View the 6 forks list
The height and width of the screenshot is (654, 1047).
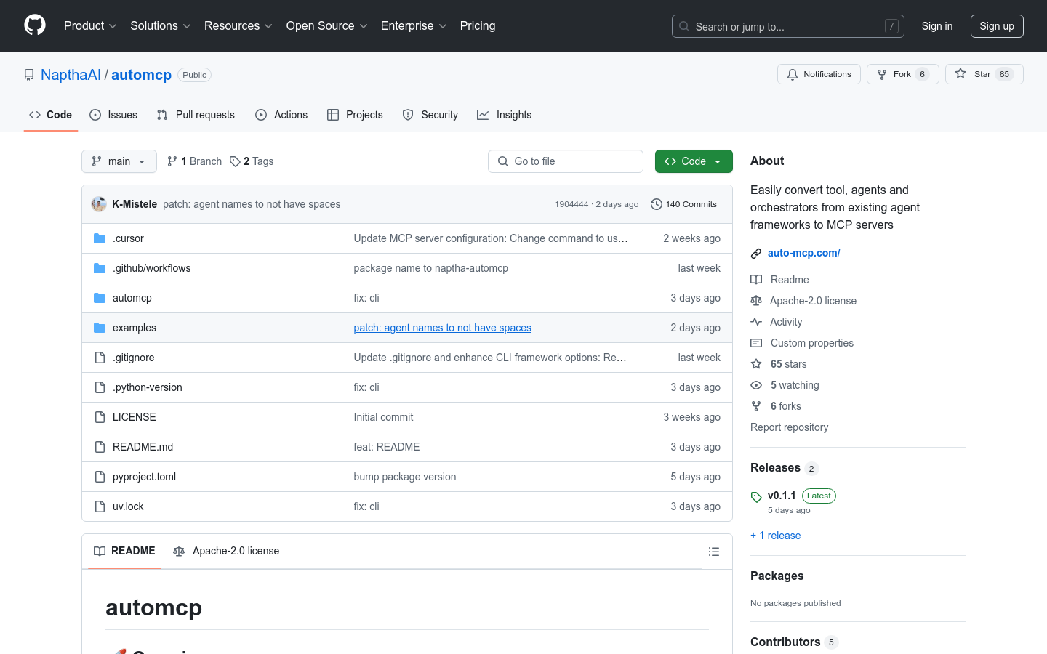tap(776, 406)
